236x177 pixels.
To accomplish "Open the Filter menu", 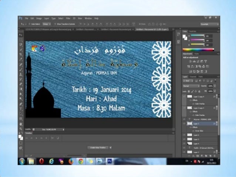I will coord(68,18).
